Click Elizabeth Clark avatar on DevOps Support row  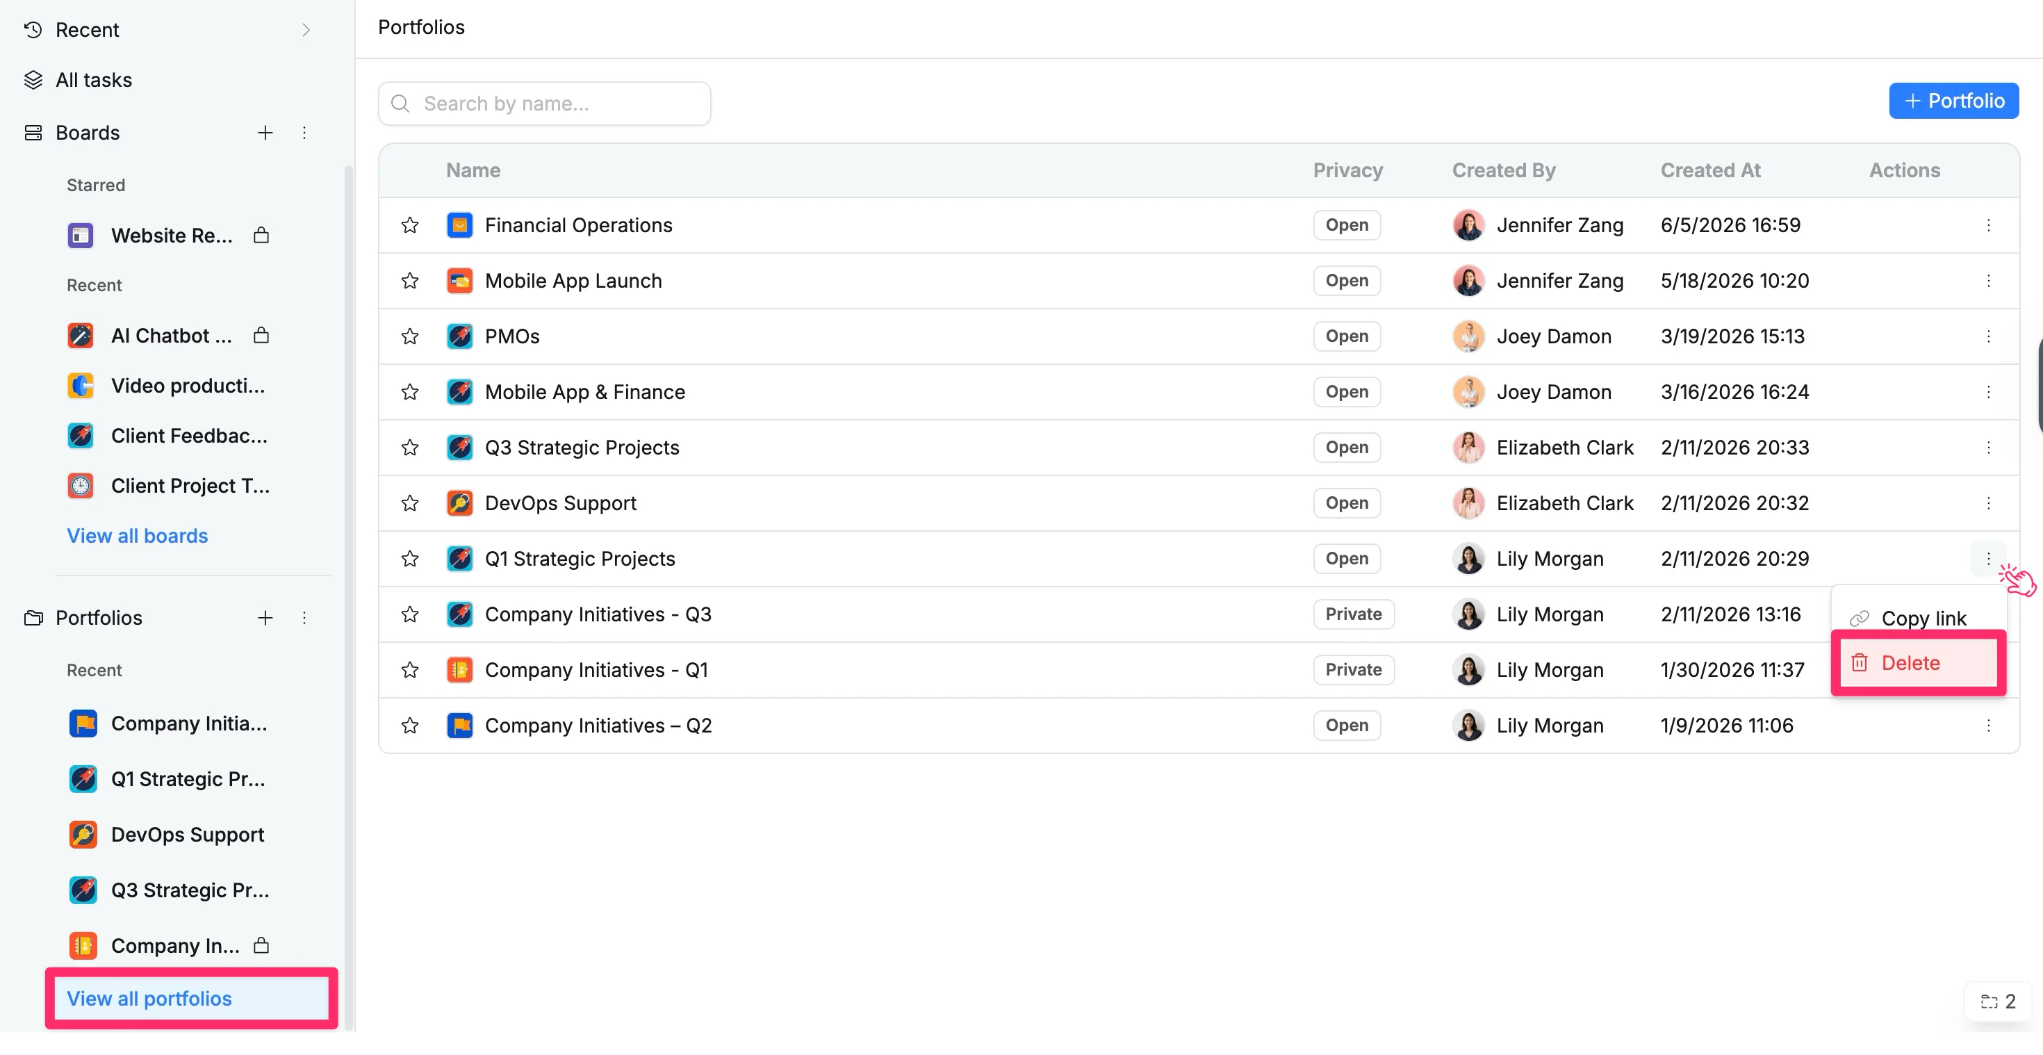(1468, 503)
